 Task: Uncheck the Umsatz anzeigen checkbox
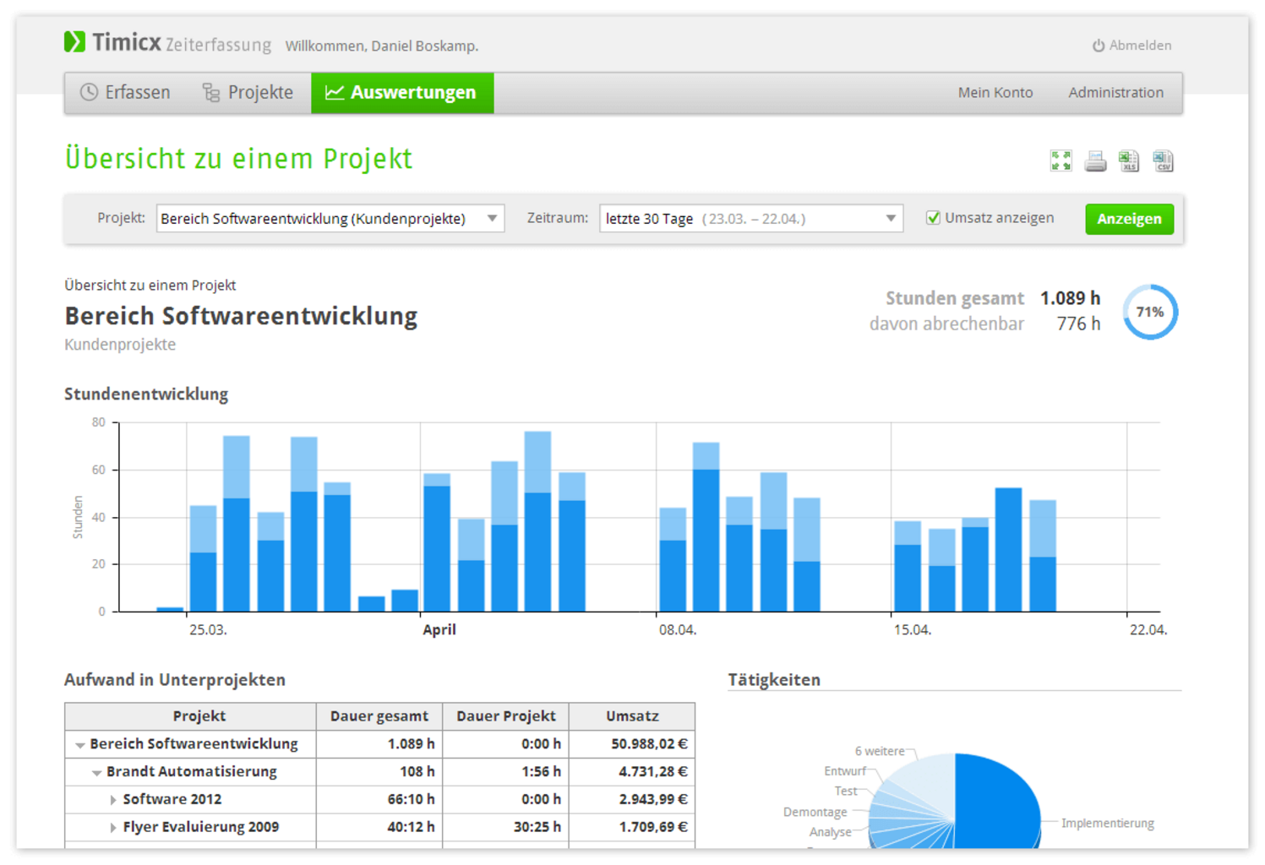(933, 218)
